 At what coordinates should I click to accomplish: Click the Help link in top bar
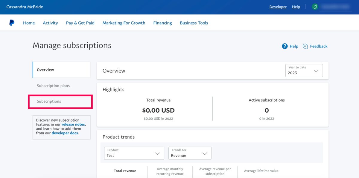(296, 7)
